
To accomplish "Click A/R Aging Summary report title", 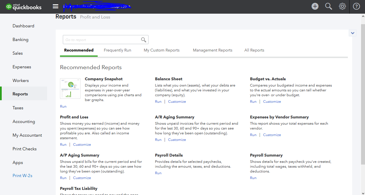I will [175, 117].
